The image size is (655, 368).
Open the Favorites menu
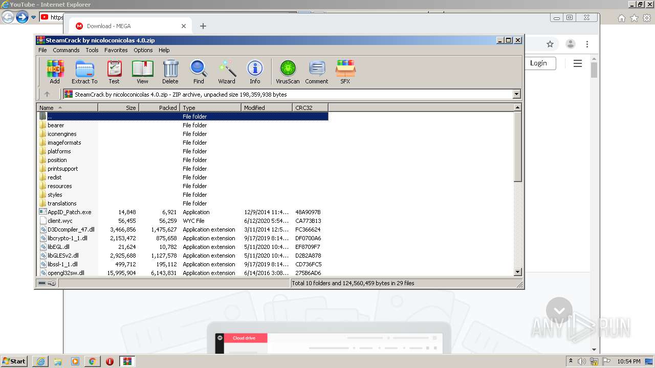point(116,50)
